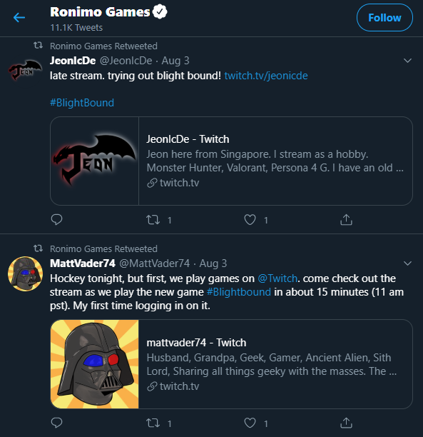The height and width of the screenshot is (437, 423).
Task: Retweet MattVader74's tweet
Action: click(153, 423)
